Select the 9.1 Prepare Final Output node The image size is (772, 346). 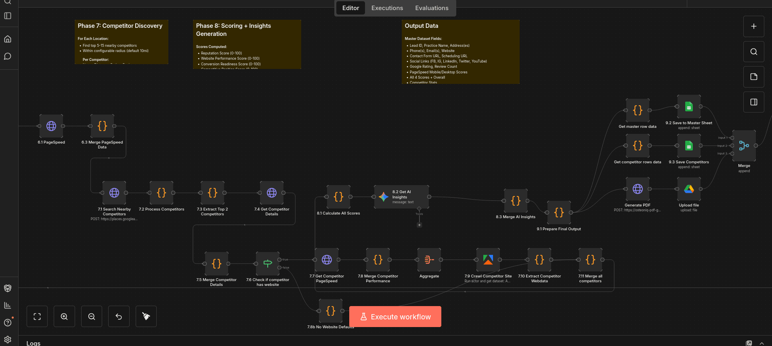(x=559, y=213)
